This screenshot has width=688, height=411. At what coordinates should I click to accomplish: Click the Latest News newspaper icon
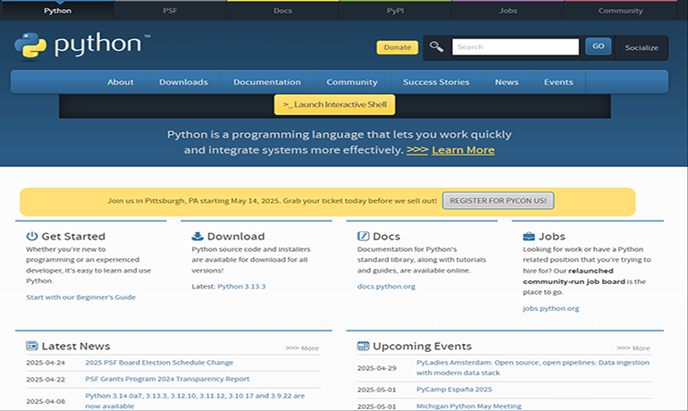(32, 346)
